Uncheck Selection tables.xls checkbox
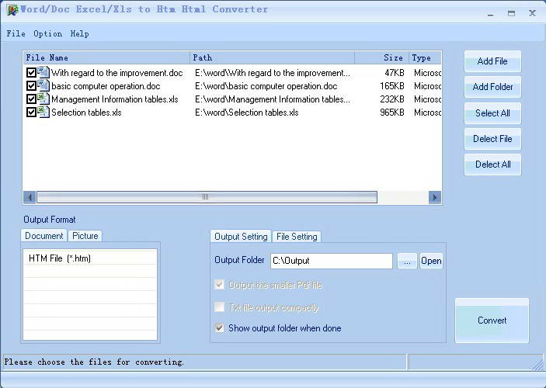 [31, 113]
